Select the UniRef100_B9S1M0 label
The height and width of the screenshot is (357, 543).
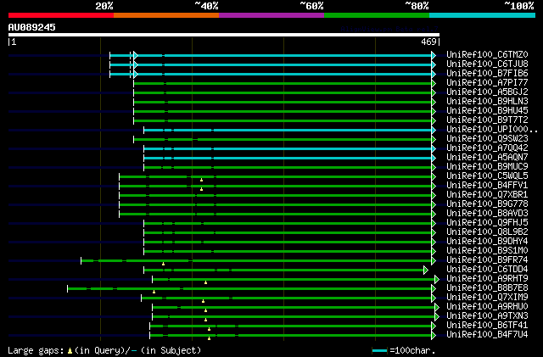coord(487,251)
